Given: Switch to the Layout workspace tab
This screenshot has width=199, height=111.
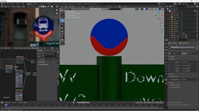Looking at the screenshot, I should pyautogui.click(x=29, y=4).
